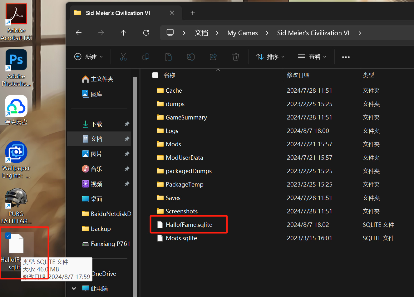
Task: Unpin 下载 via its pin icon
Action: point(127,124)
